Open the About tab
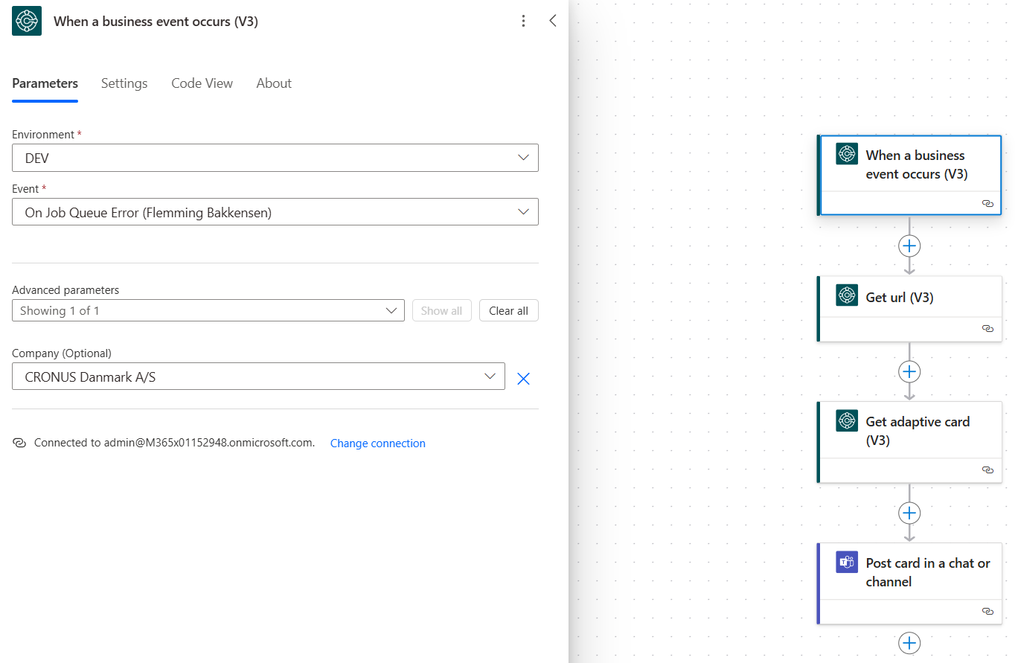1015x663 pixels. (x=274, y=83)
